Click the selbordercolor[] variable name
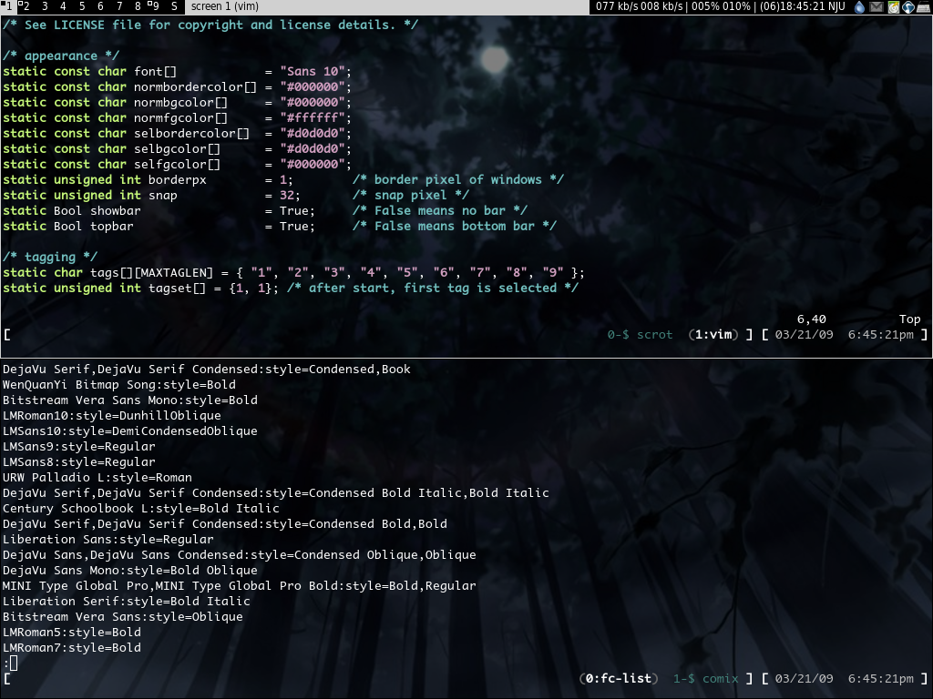 coord(191,133)
